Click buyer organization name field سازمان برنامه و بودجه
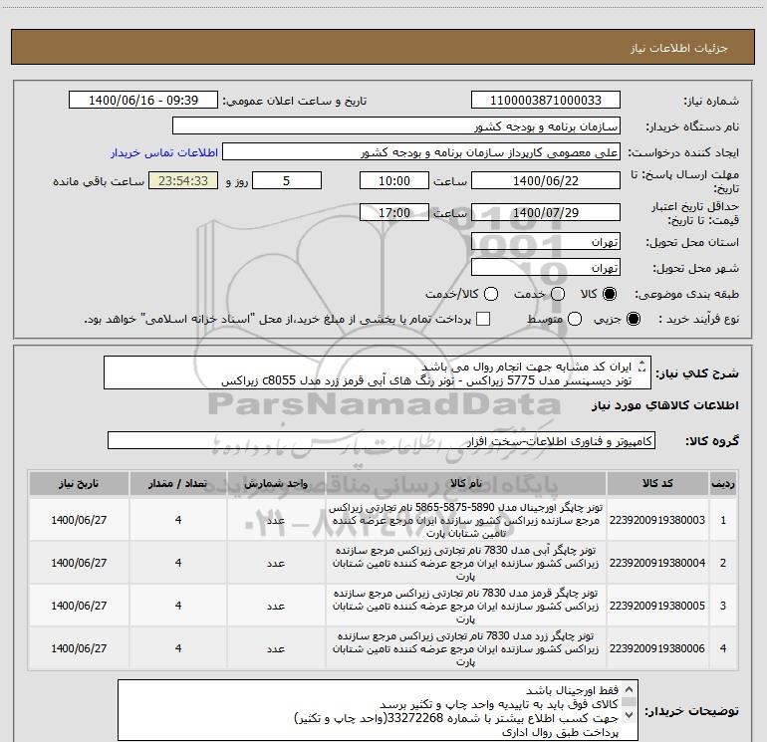Image resolution: width=767 pixels, height=742 pixels. [396, 126]
